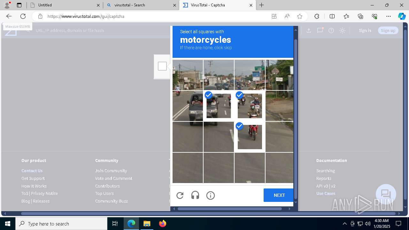This screenshot has height=230, width=409.
Task: Click taskbar search box
Action: pos(61,224)
